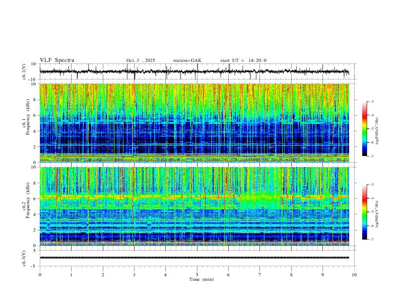Click the ch.1 spectrogram color bar
This screenshot has width=399, height=308.
(x=364, y=129)
